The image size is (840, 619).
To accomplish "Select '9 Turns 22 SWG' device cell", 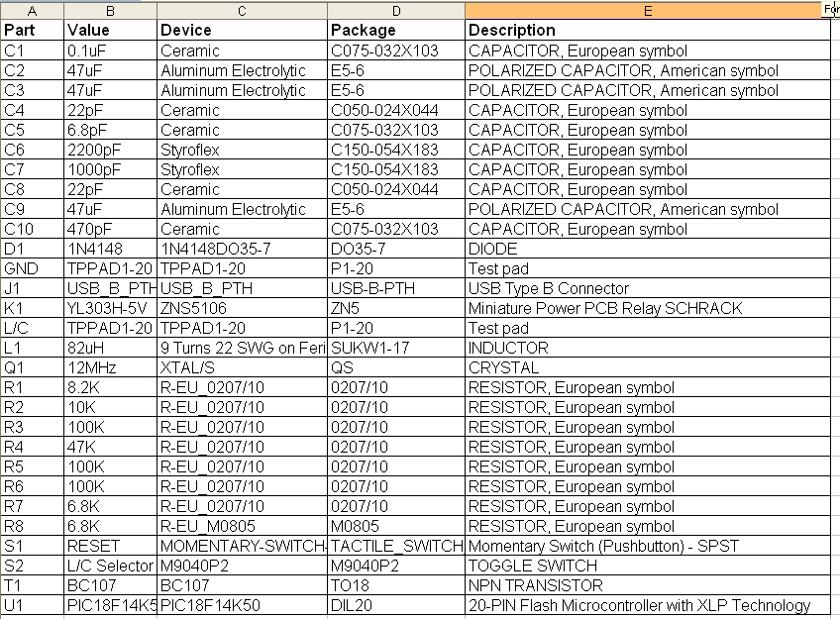I will point(242,348).
